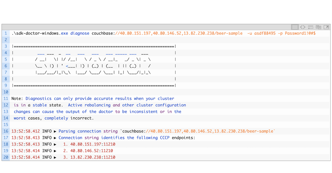Click the username asdf88495 in command
This screenshot has height=173, width=332.
tap(265, 33)
